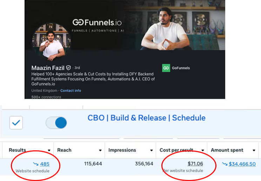The image size is (261, 181).
Task: Open the Results column dropdown arrow
Action: [x=48, y=151]
